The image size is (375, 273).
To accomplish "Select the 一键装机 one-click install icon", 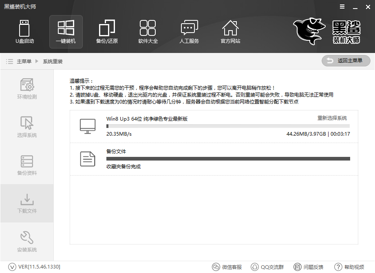I will [x=66, y=32].
